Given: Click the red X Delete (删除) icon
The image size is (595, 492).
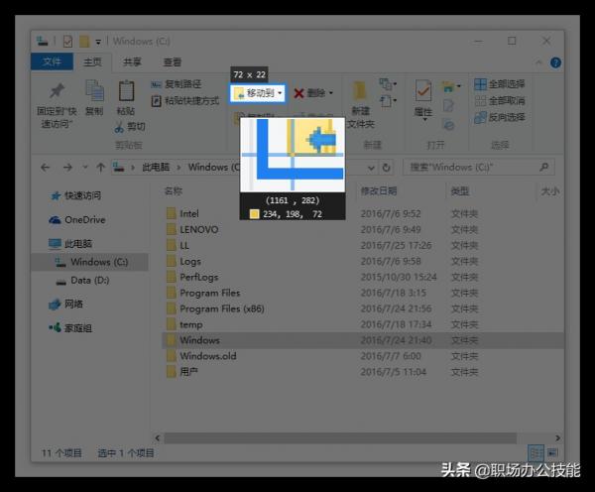Looking at the screenshot, I should 299,93.
